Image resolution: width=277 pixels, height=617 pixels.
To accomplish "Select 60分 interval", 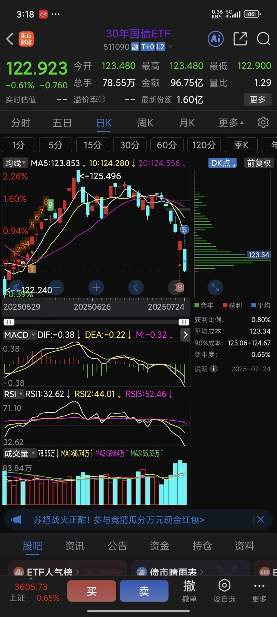I will pyautogui.click(x=167, y=145).
